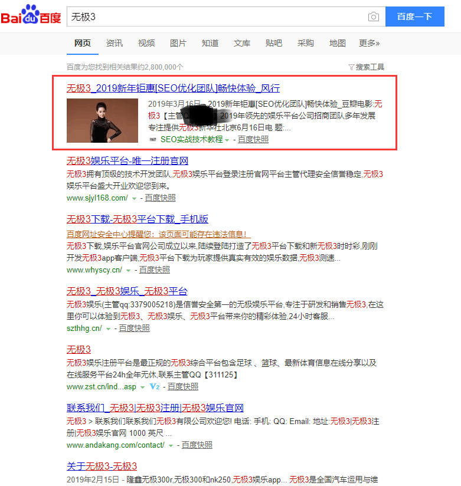461x486 pixels.
Task: Click the site favicon before SEO实战技术教程
Action: 153,139
